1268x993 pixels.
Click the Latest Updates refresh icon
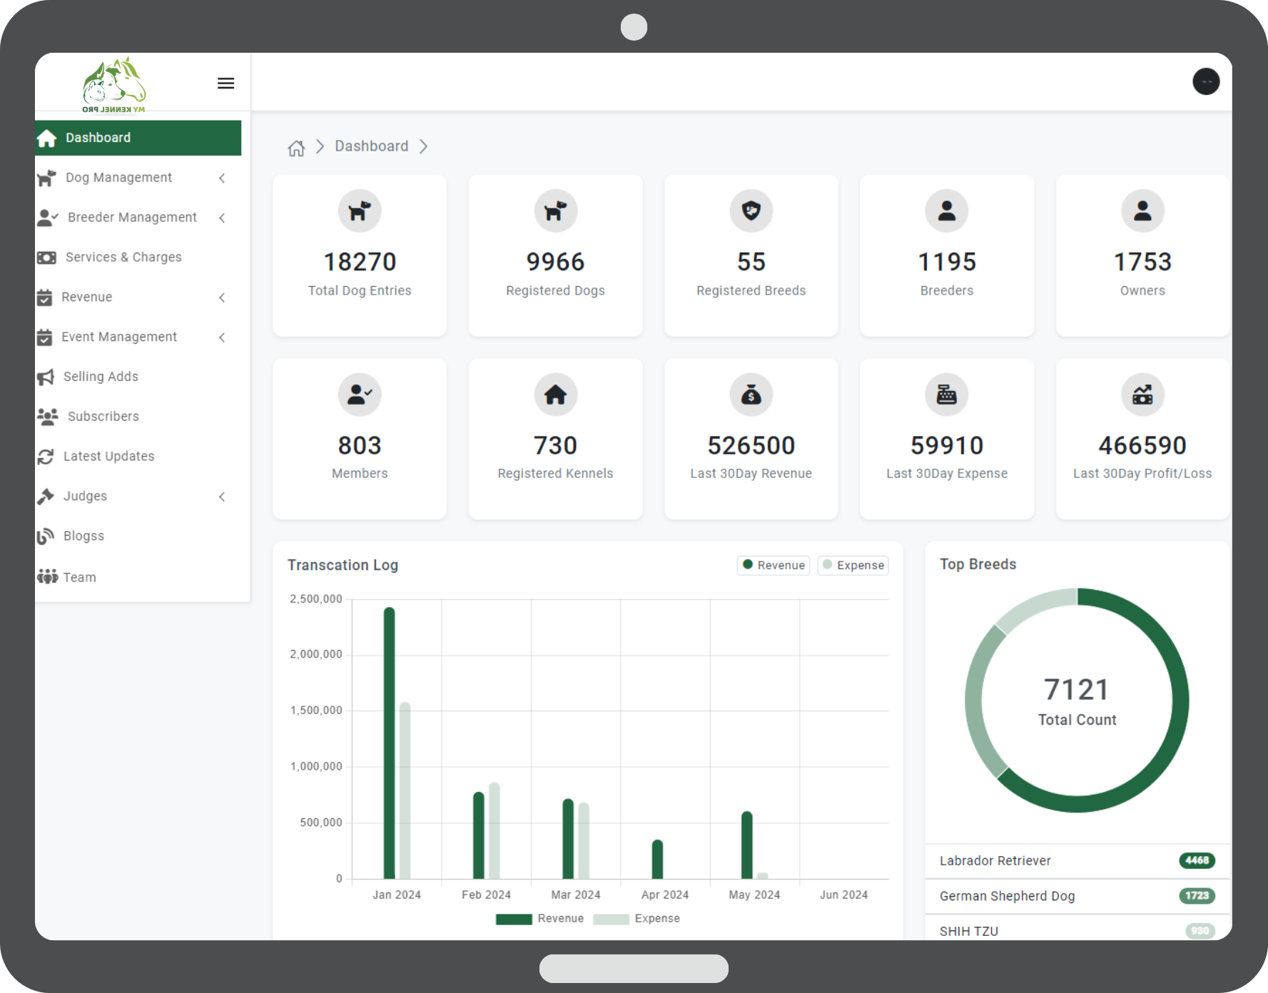46,457
